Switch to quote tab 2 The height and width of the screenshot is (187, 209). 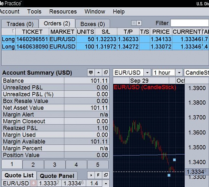point(33,165)
